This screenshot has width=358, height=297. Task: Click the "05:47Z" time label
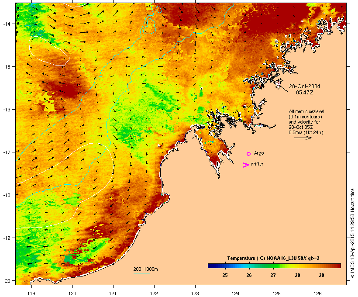pos(304,93)
